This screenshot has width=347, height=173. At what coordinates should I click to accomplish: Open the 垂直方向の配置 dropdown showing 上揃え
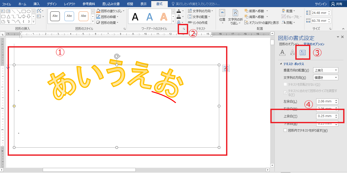point(326,70)
